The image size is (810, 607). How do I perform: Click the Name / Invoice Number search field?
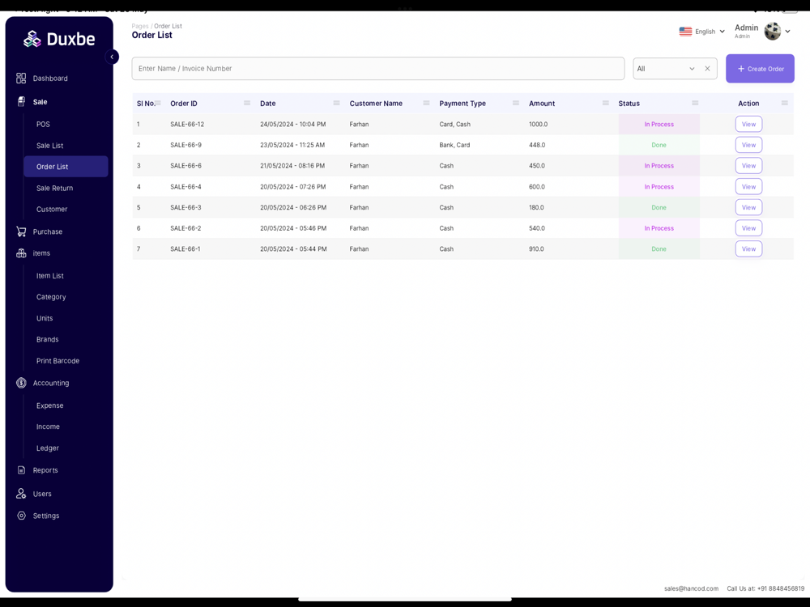tap(378, 69)
